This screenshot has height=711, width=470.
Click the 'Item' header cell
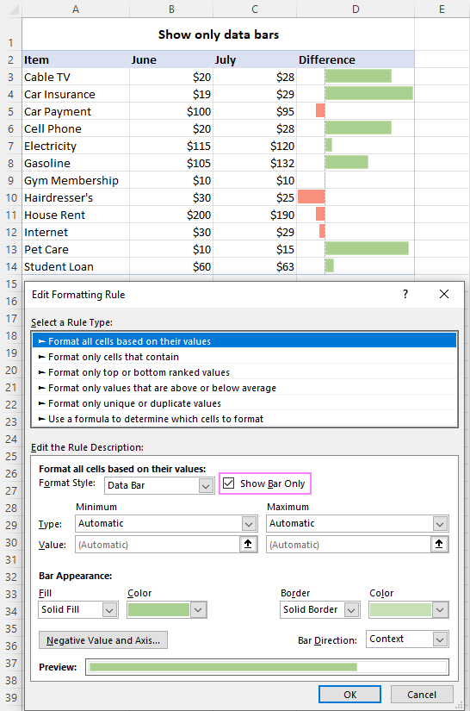click(x=76, y=59)
